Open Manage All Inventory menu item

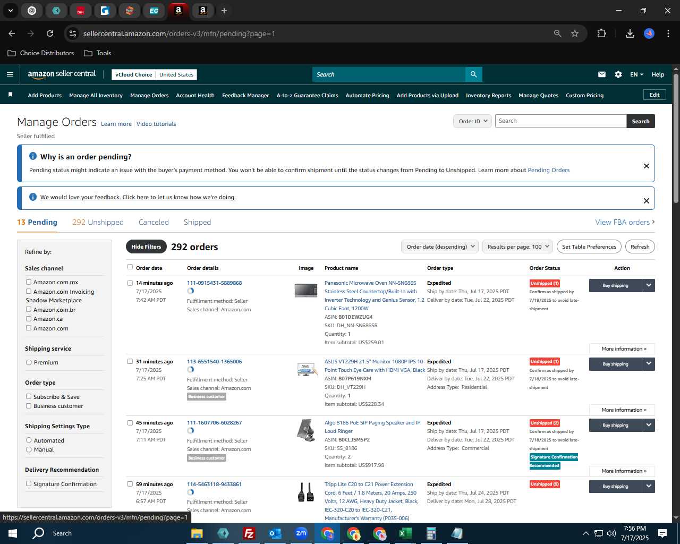point(96,96)
